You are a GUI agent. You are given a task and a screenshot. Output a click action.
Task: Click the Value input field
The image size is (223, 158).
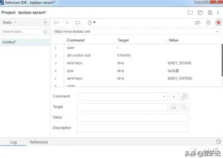coord(133,118)
